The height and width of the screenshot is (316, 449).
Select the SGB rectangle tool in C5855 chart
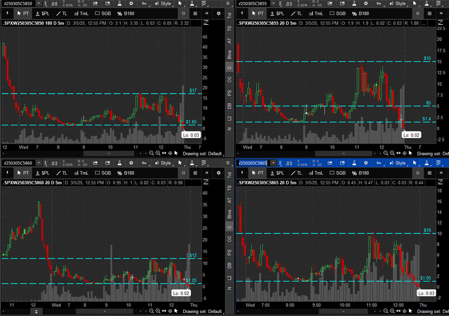pos(337,13)
